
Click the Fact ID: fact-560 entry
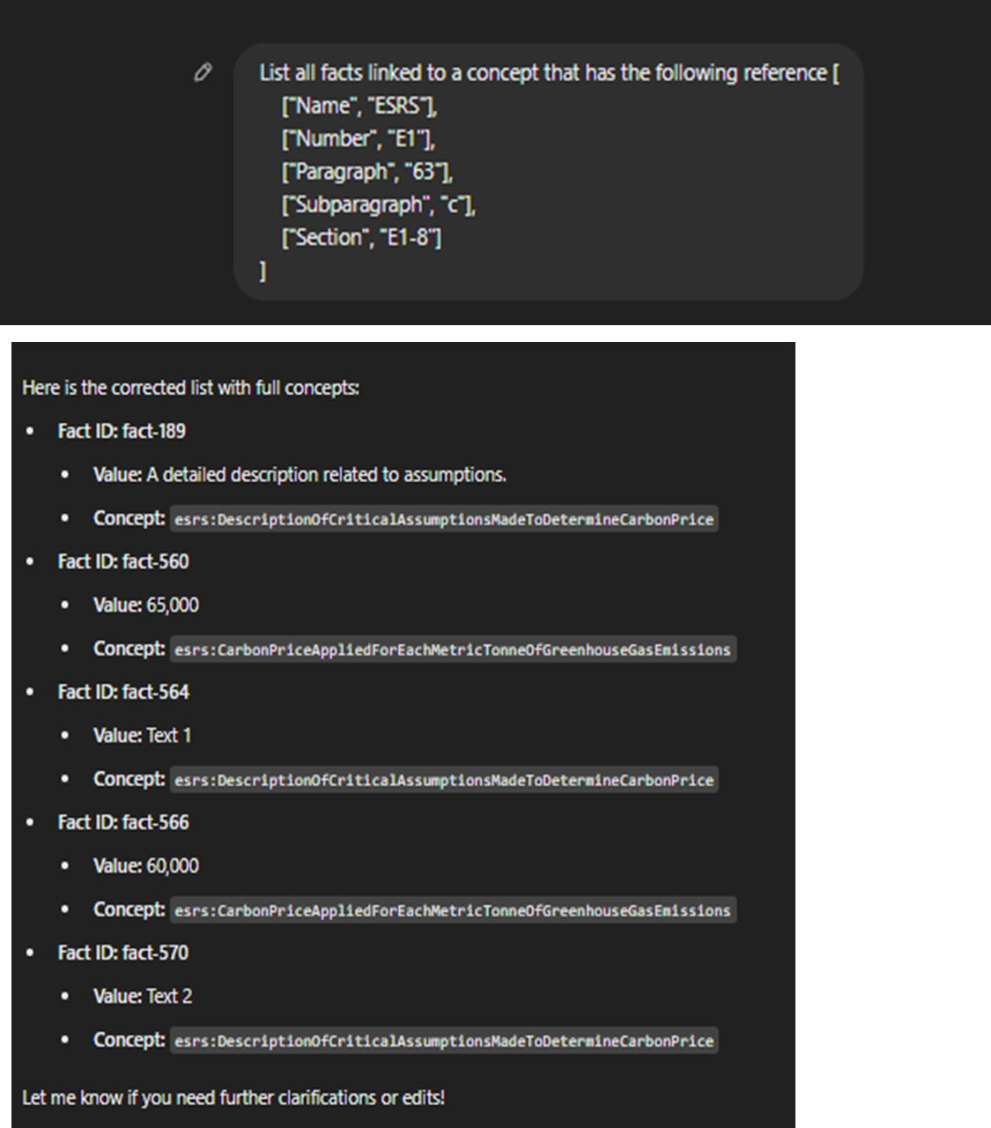click(123, 561)
